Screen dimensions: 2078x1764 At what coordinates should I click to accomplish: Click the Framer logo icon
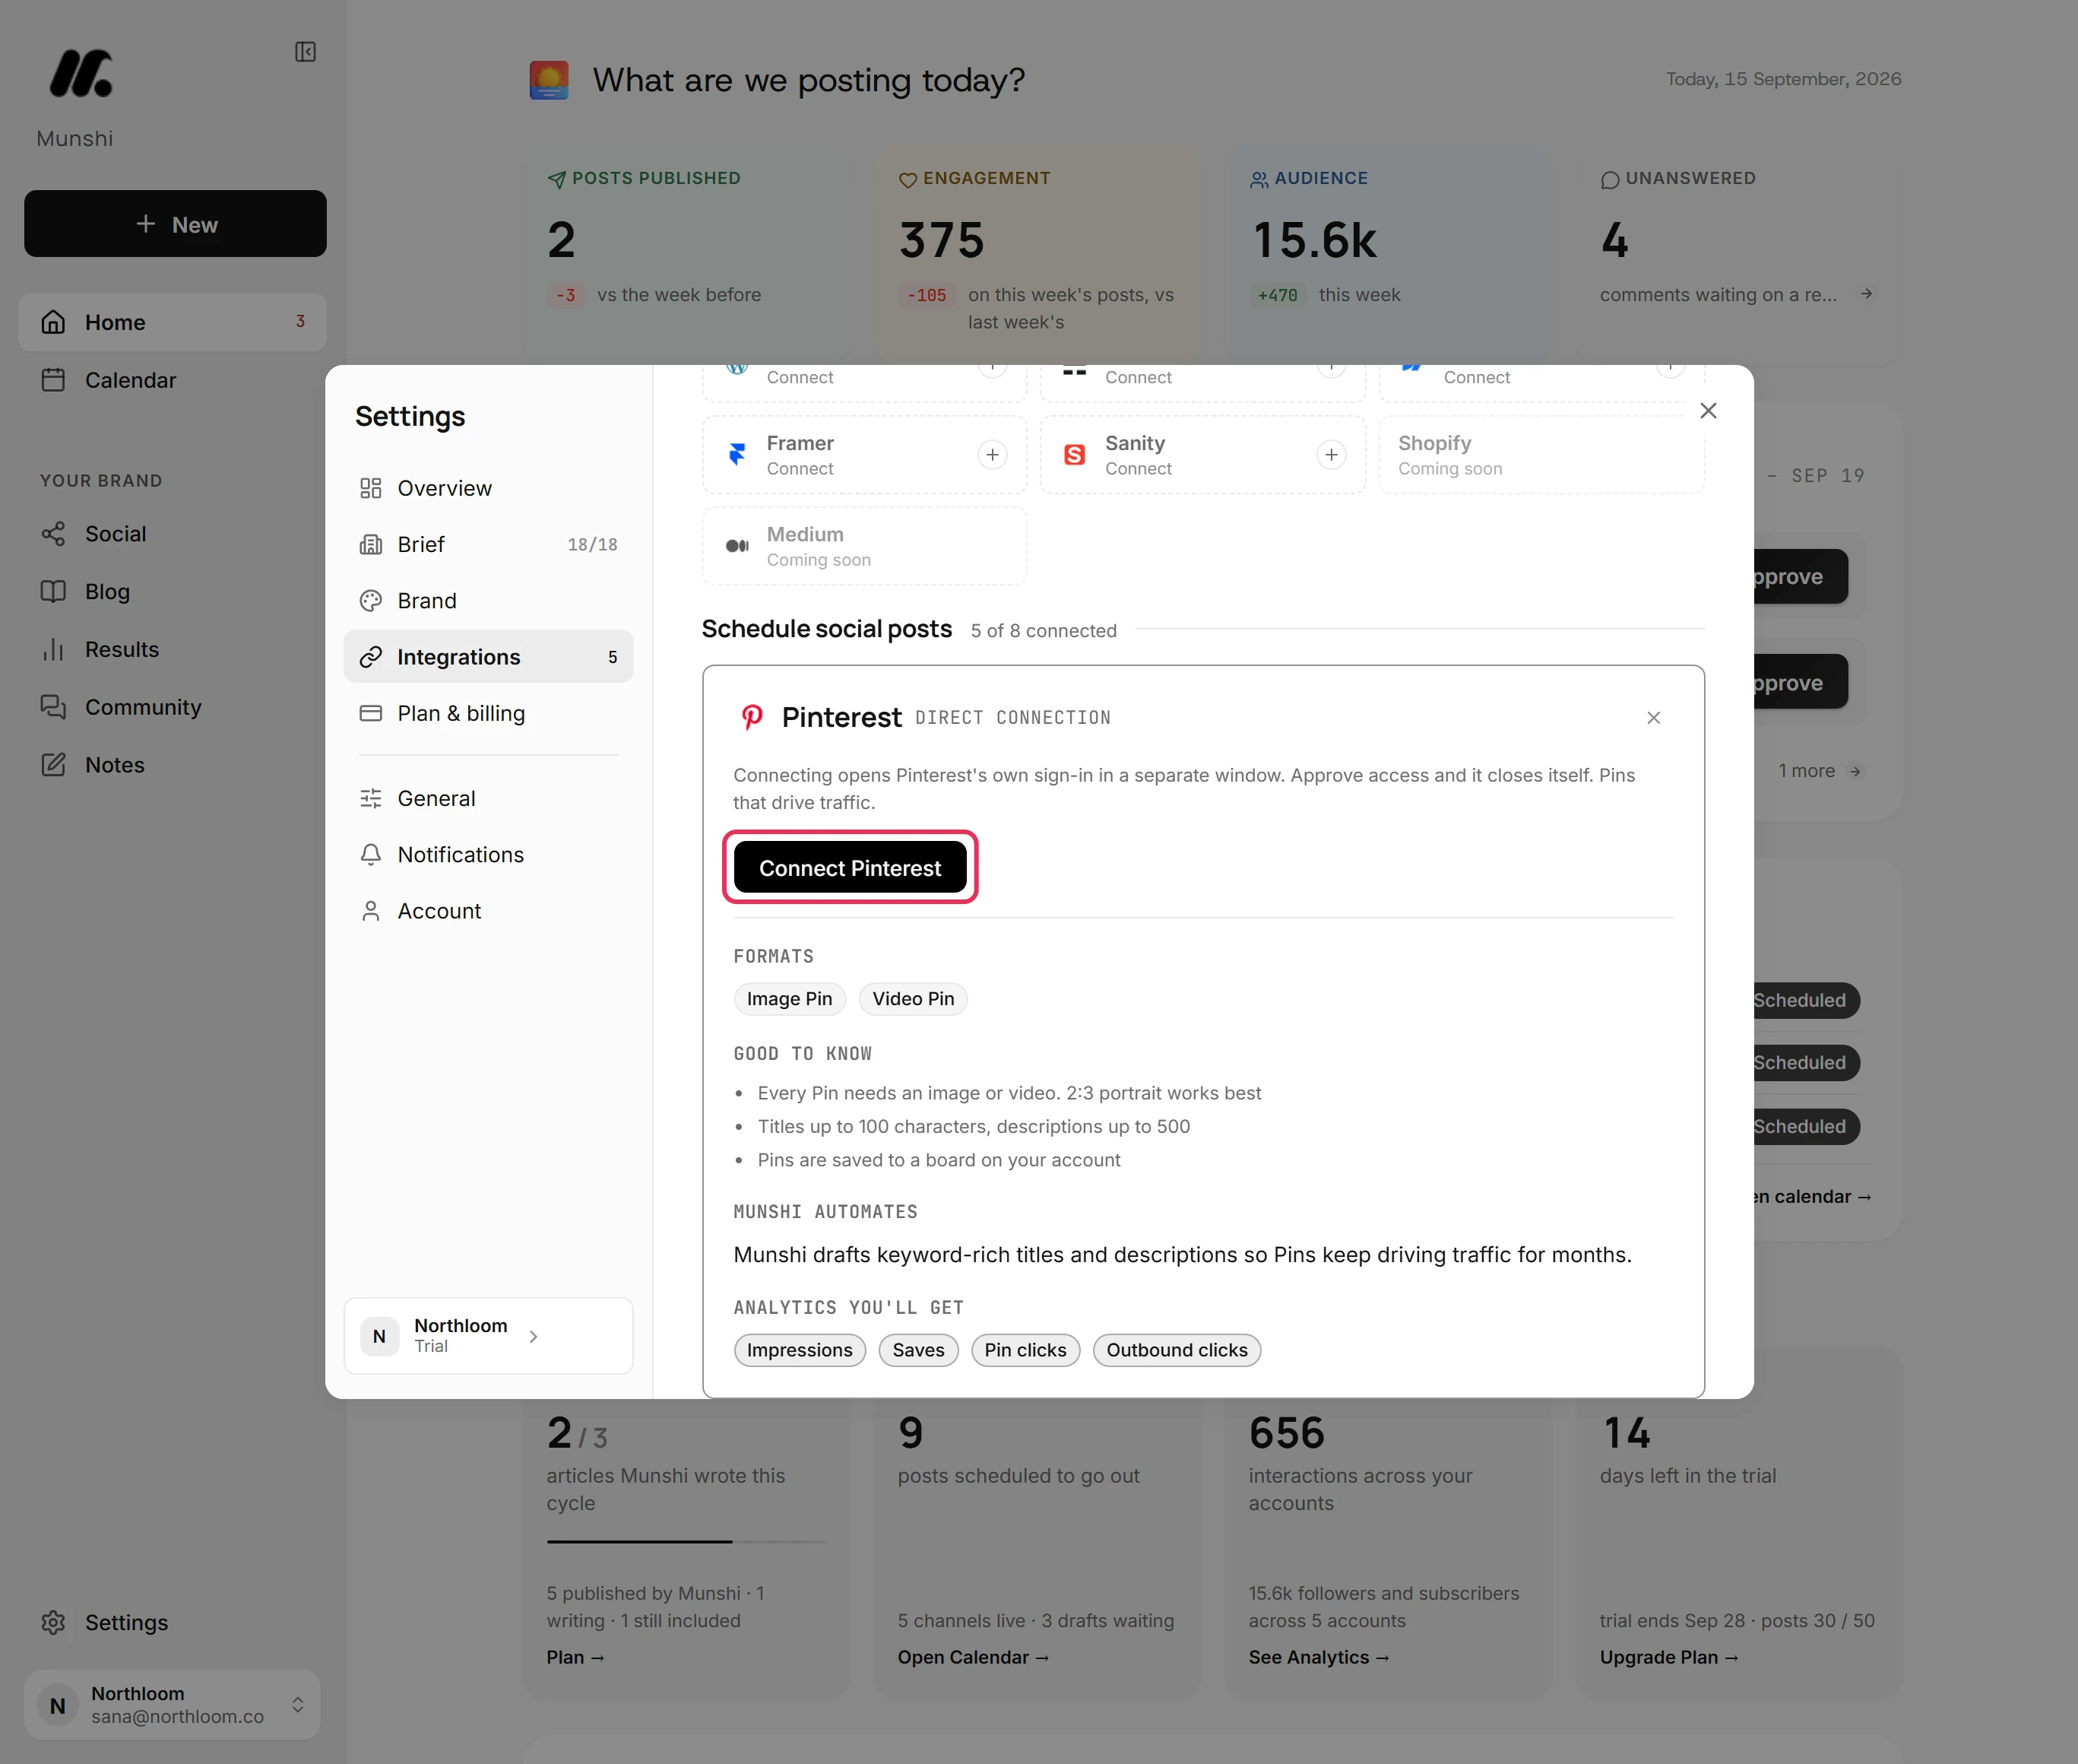click(738, 455)
